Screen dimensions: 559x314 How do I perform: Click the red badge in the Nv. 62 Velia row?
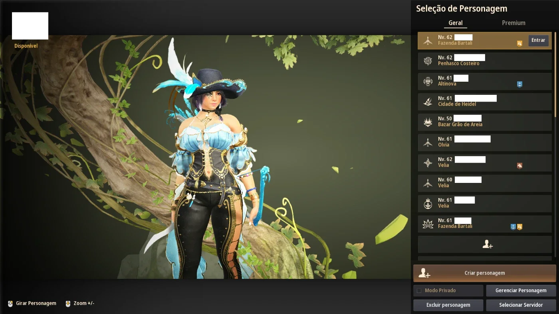click(x=519, y=165)
